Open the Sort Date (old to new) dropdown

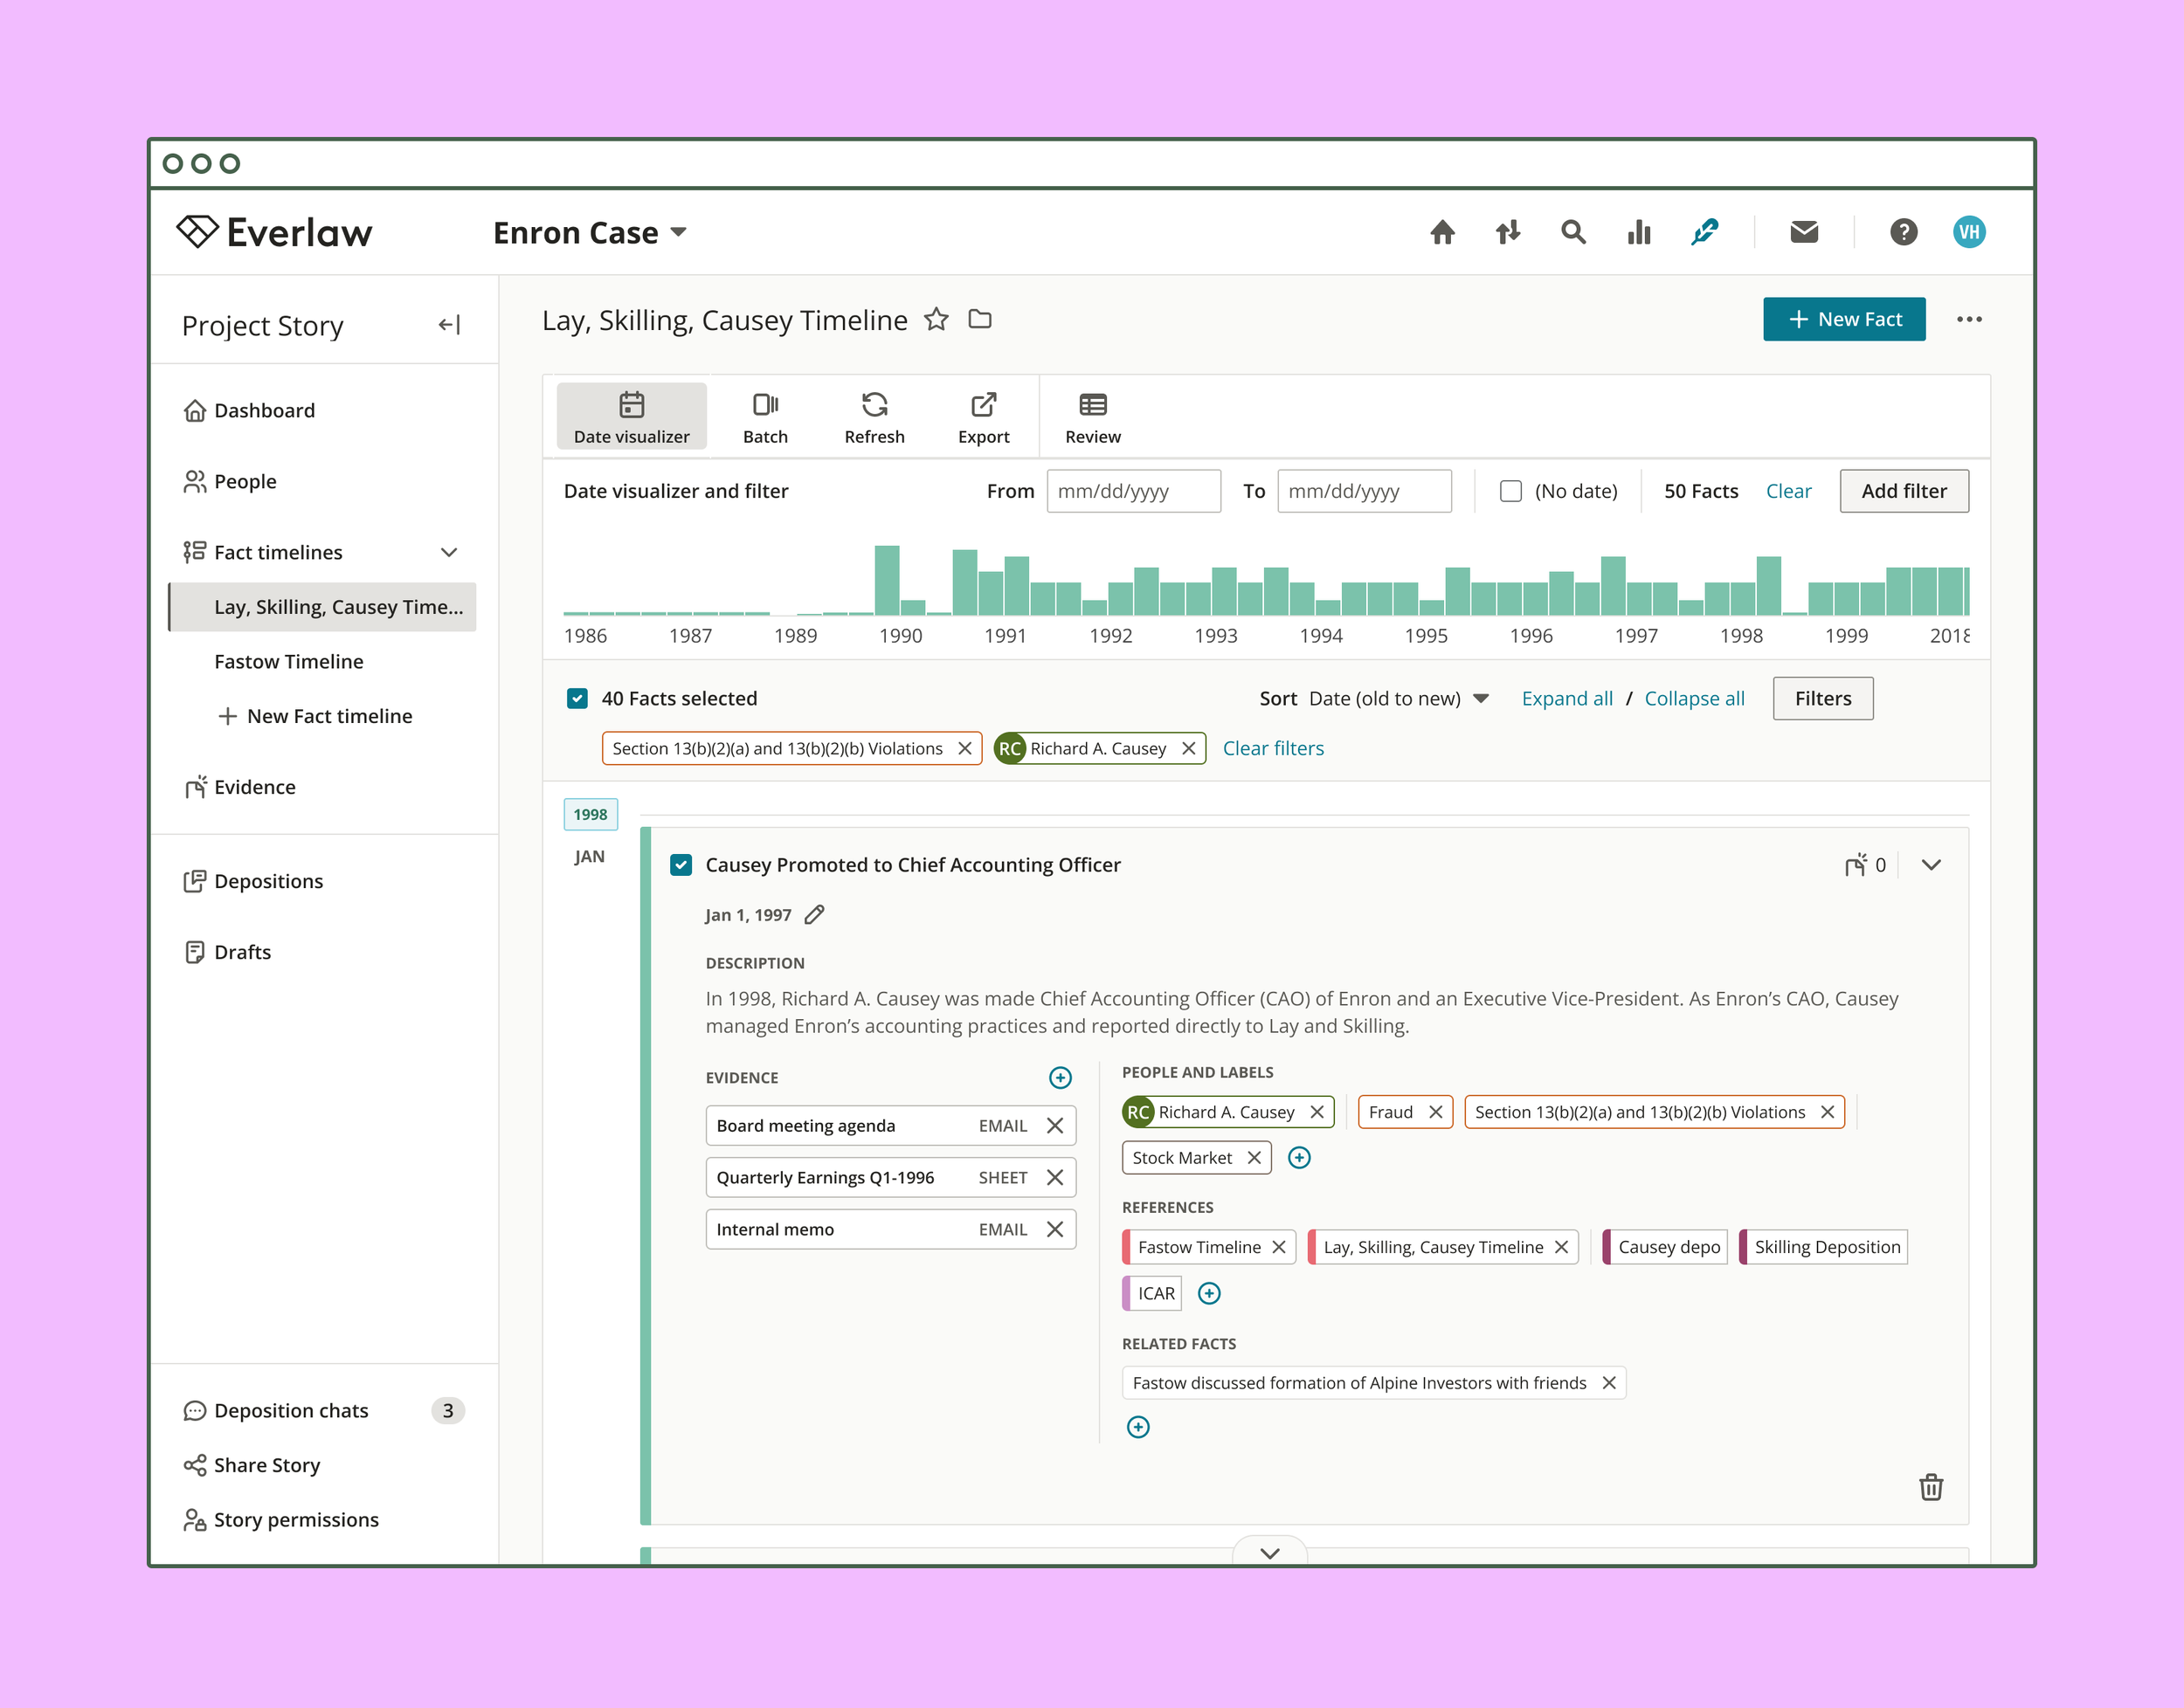click(1398, 698)
